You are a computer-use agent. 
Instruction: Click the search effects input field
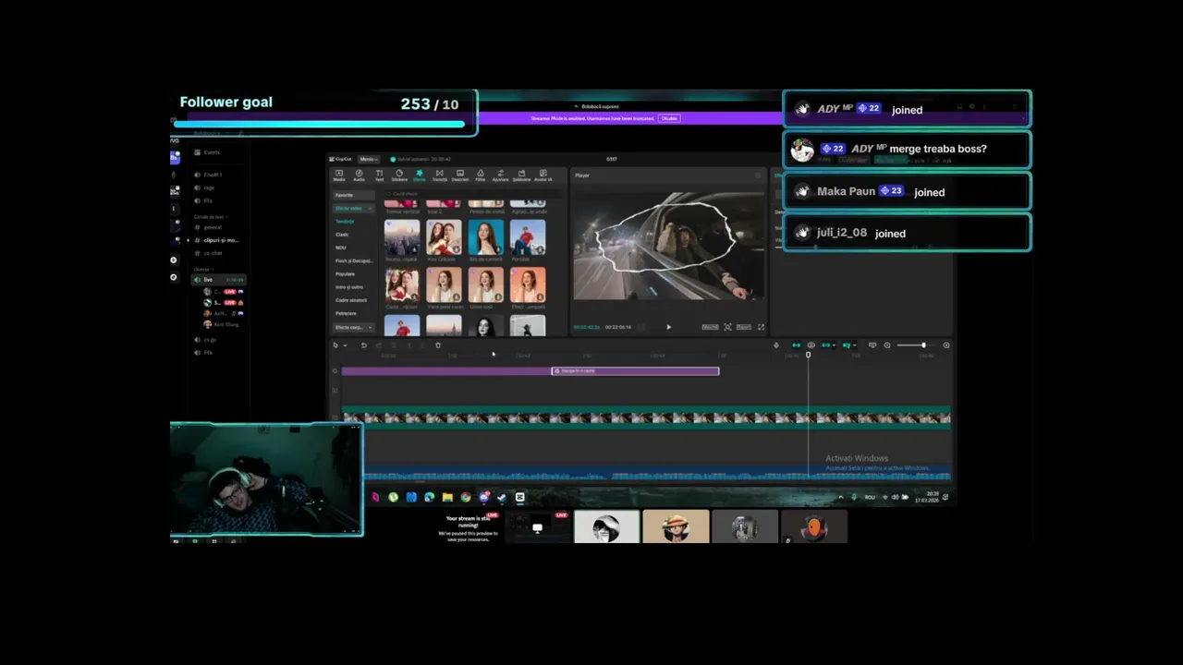(471, 194)
